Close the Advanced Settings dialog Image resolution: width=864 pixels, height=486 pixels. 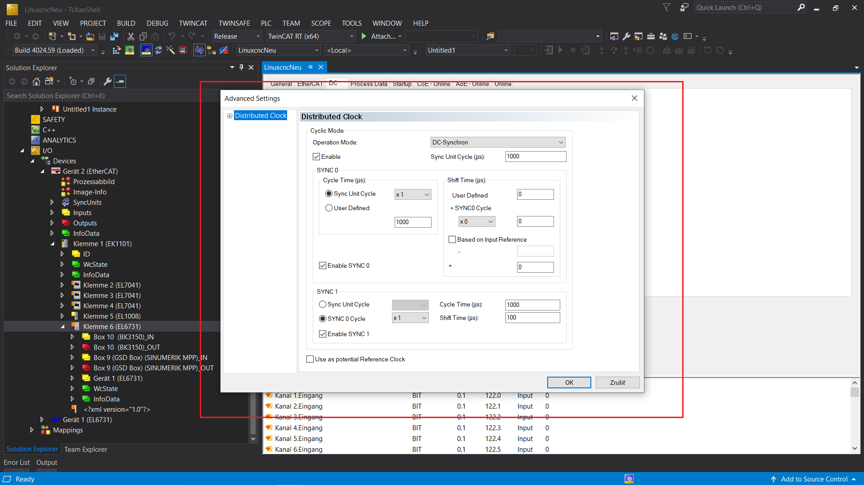point(634,99)
